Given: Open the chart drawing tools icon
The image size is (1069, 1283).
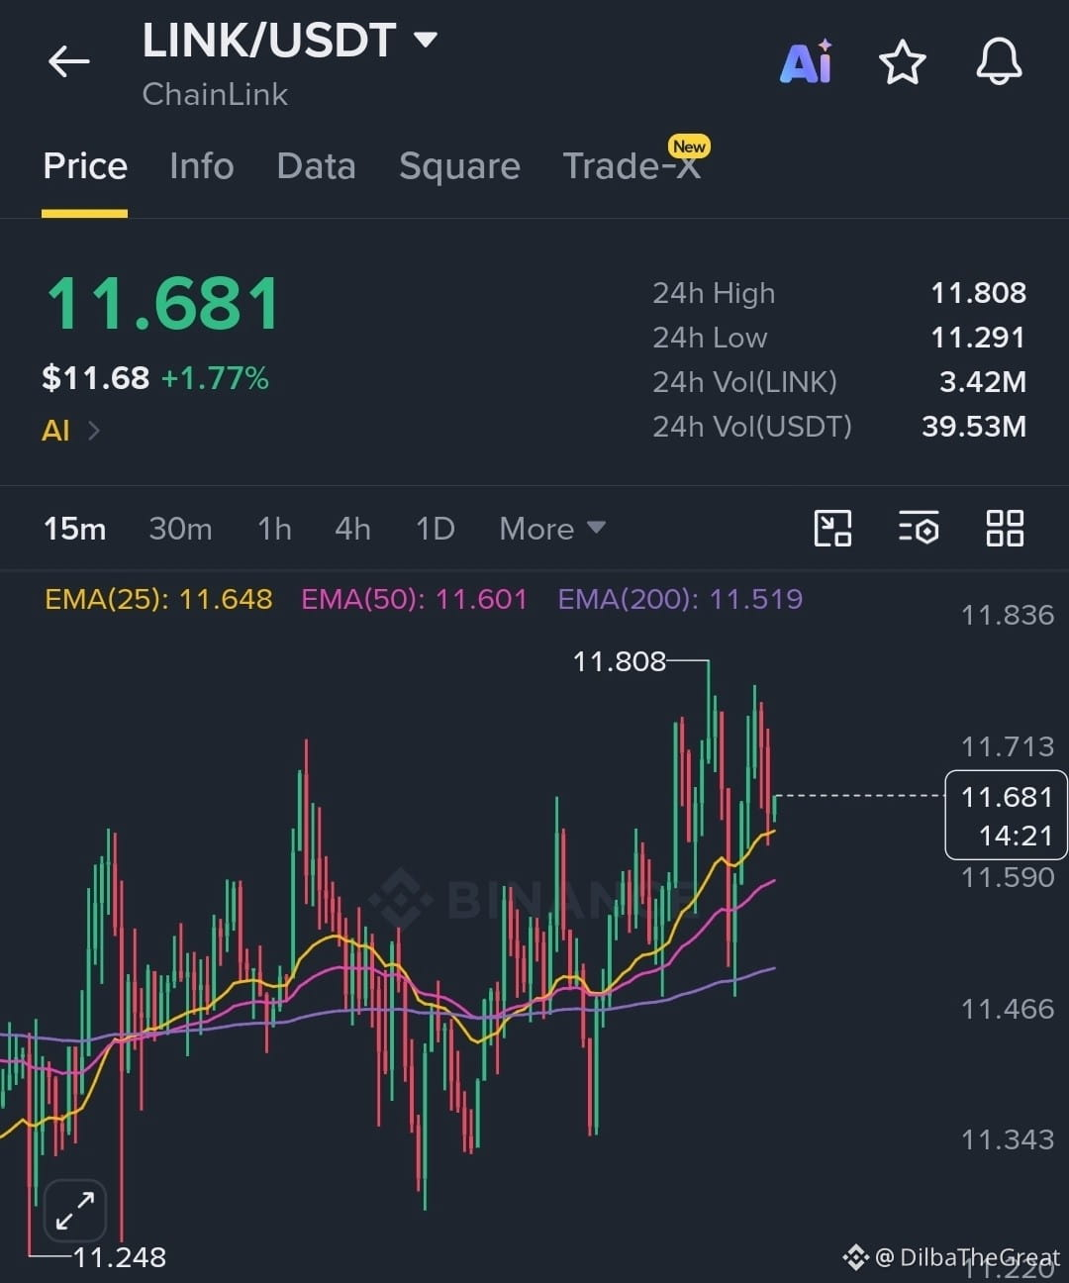Looking at the screenshot, I should click(832, 528).
